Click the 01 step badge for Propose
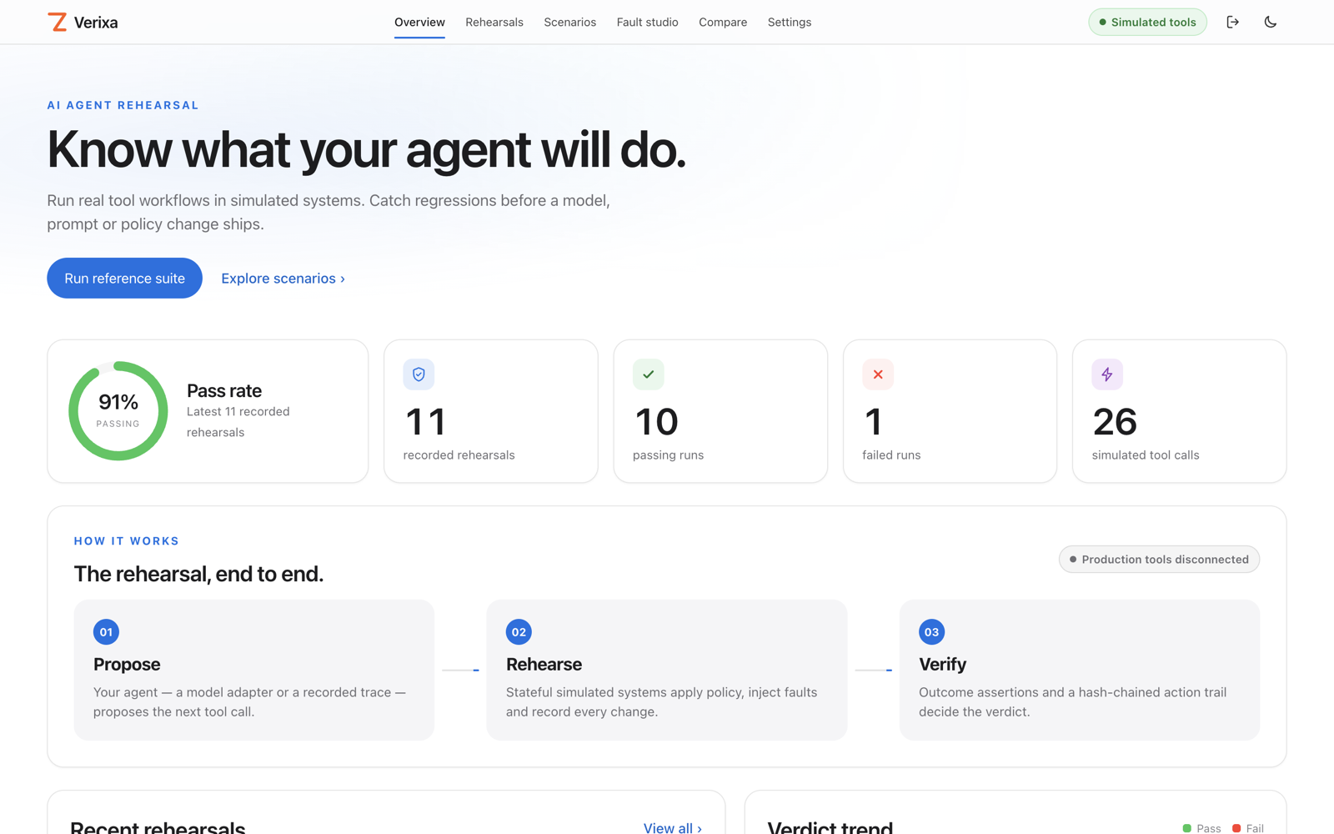The width and height of the screenshot is (1334, 834). 106,632
